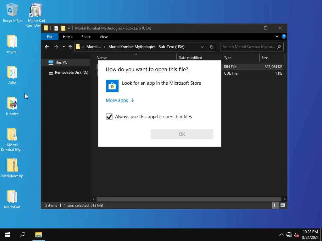Viewport: 322px width, 241px height.
Task: Open the Windows Start menu
Action: (8, 235)
